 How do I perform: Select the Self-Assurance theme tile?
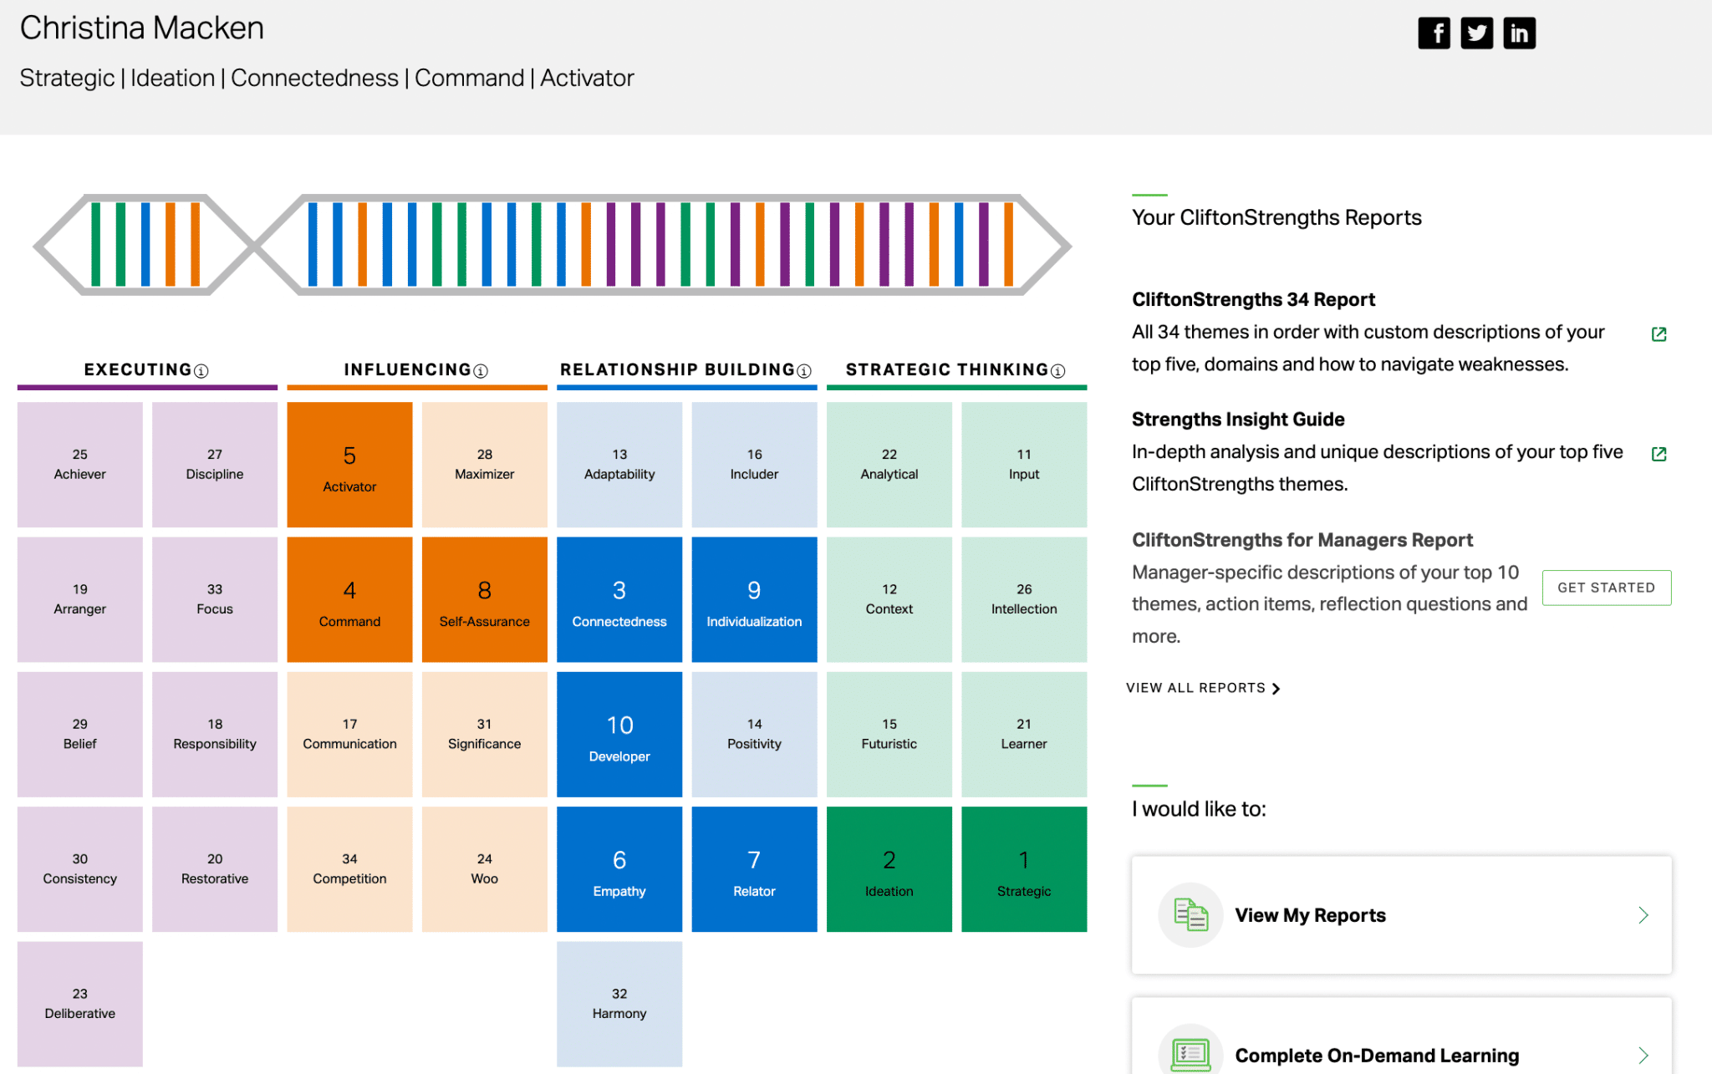tap(485, 599)
